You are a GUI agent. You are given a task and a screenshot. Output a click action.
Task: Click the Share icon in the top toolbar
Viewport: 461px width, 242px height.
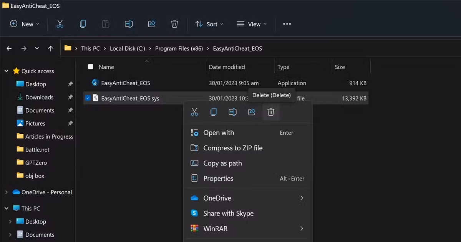[152, 24]
